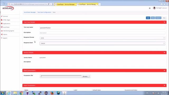Collapse the Batch parameters section

164,70
